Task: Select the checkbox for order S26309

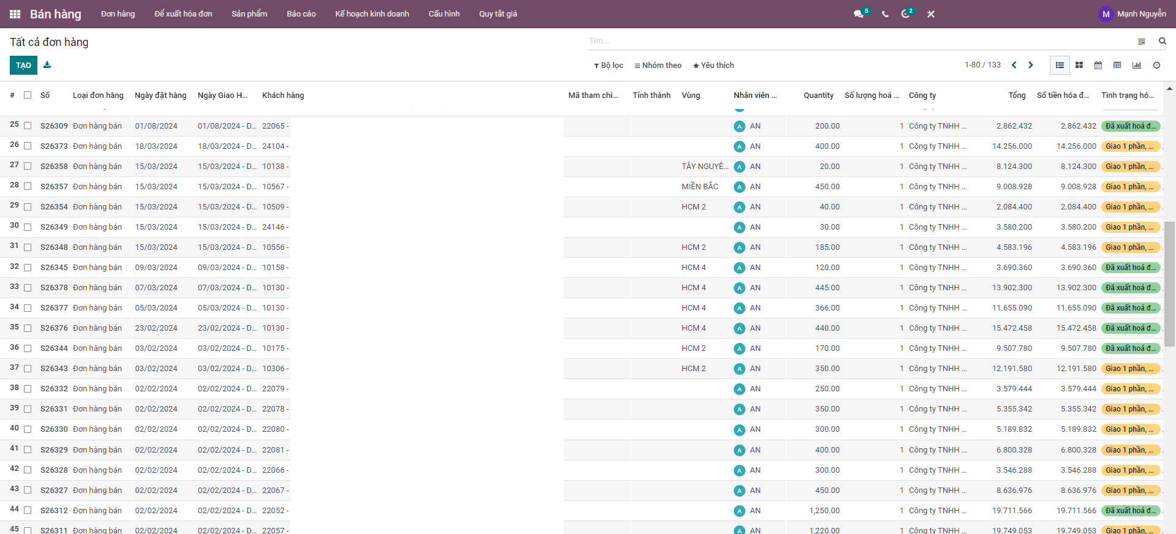Action: click(x=28, y=126)
